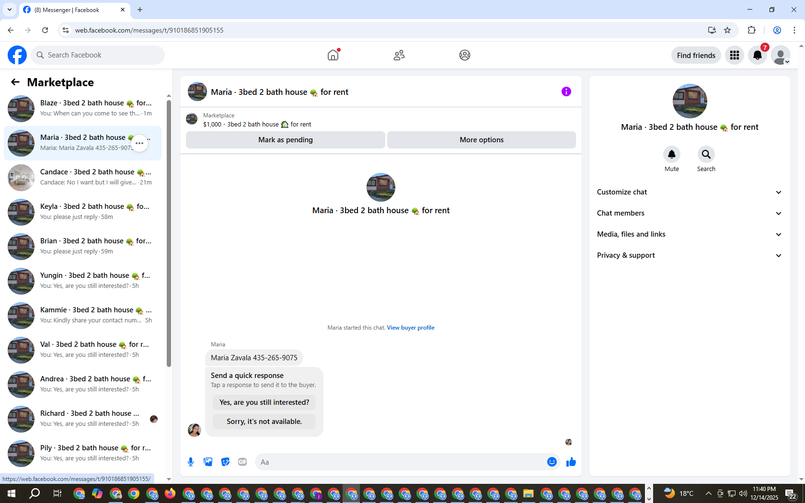The height and width of the screenshot is (503, 805).
Task: Click Maria's avatar beside her message
Action: coord(194,430)
